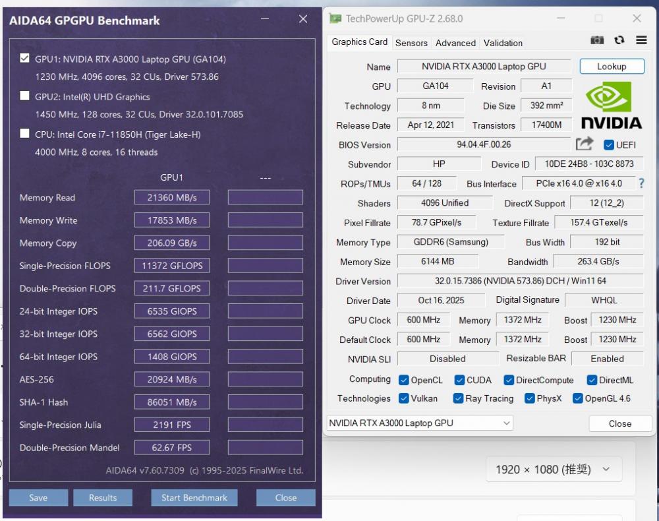Click the GPU-Z title bar app icon
This screenshot has height=521, width=659.
click(335, 18)
